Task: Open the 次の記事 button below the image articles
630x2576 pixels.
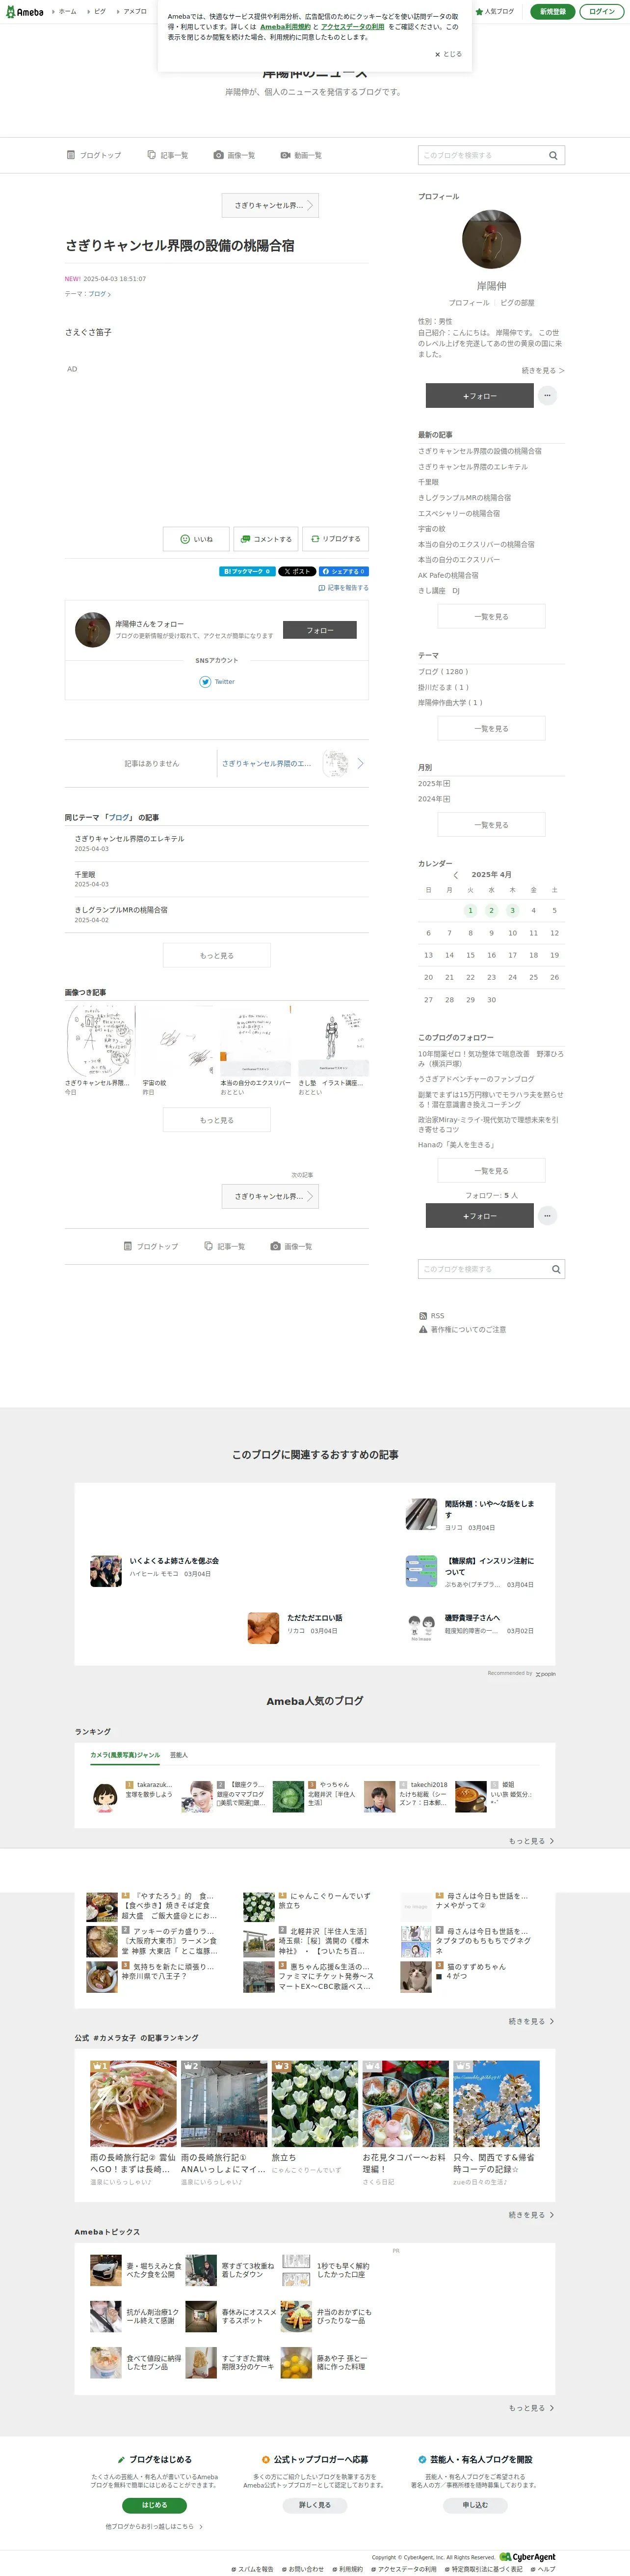Action: tap(269, 1196)
